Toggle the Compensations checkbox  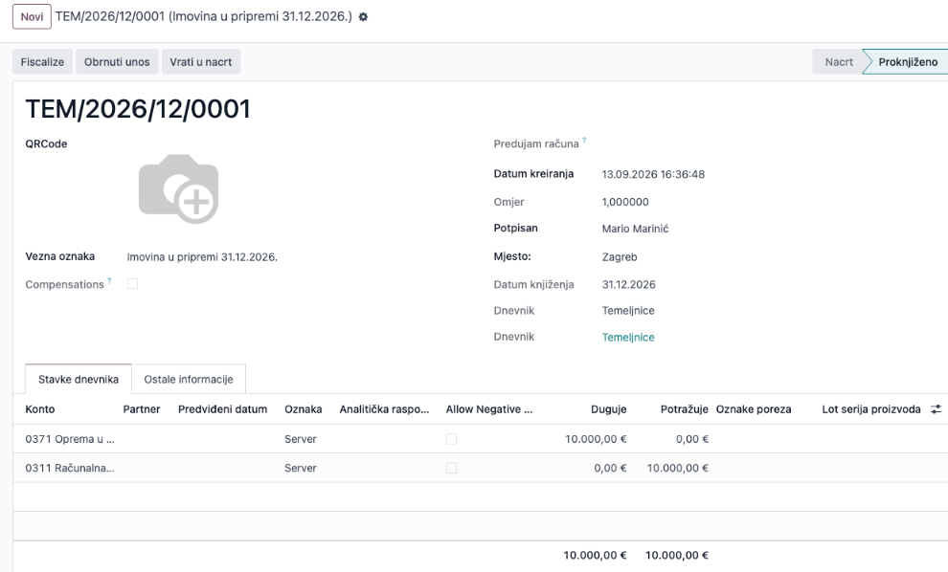click(132, 284)
